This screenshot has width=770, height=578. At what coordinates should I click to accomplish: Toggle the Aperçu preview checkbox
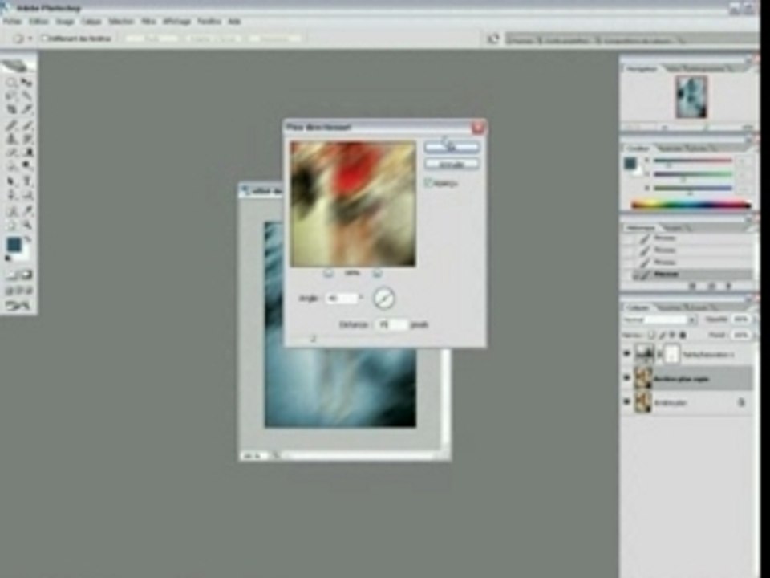(428, 183)
